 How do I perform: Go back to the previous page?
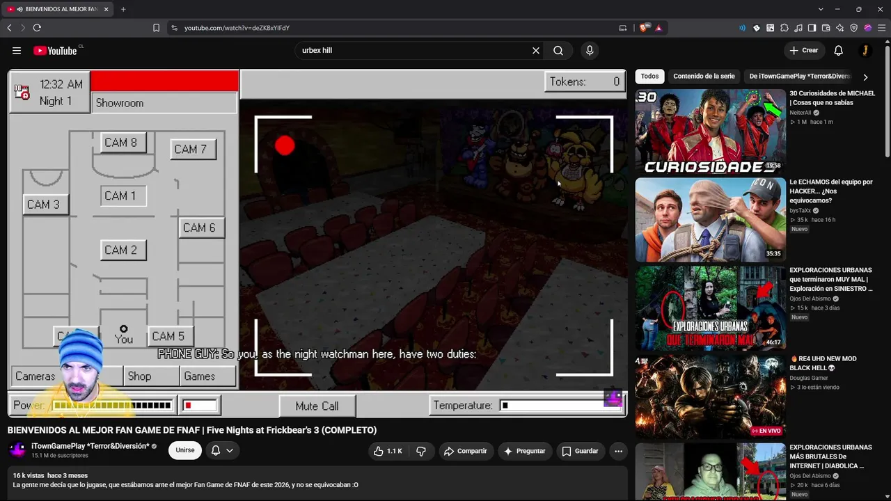(9, 28)
